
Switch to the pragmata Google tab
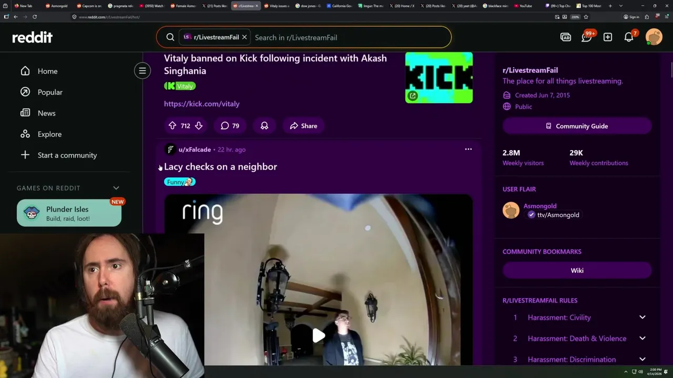click(120, 6)
